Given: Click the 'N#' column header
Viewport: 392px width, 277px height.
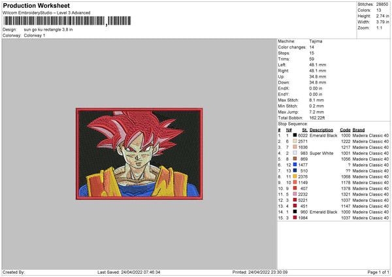Looking at the screenshot, I should pos(289,130).
